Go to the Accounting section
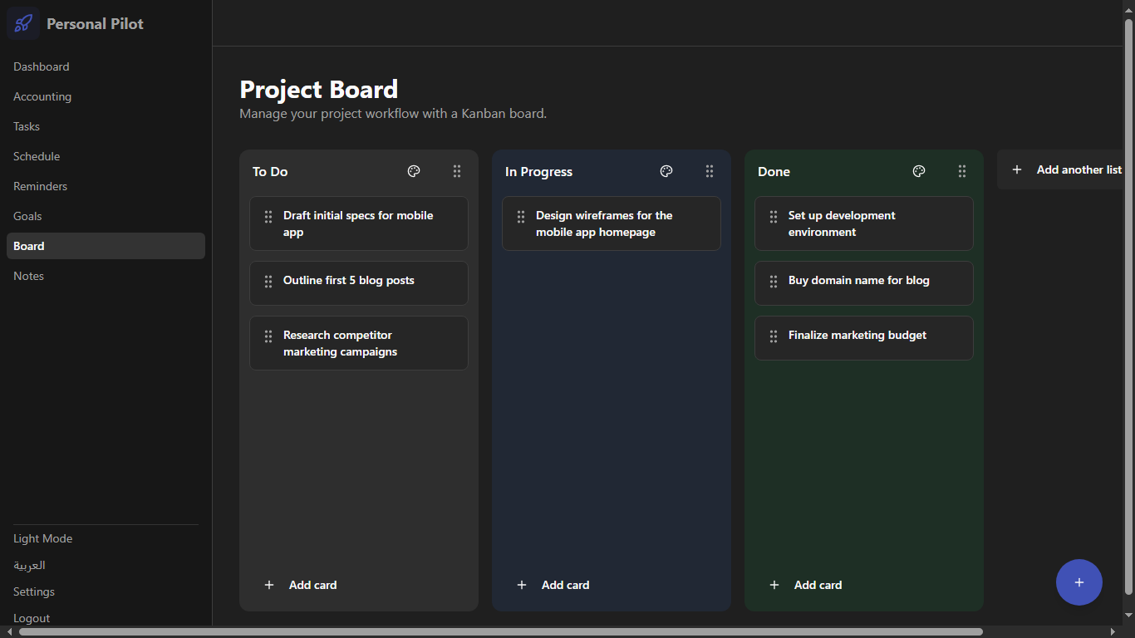Screen dimensions: 1135x638 click(x=42, y=96)
